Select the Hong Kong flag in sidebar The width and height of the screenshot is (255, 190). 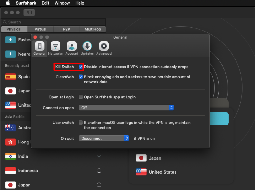(10, 142)
